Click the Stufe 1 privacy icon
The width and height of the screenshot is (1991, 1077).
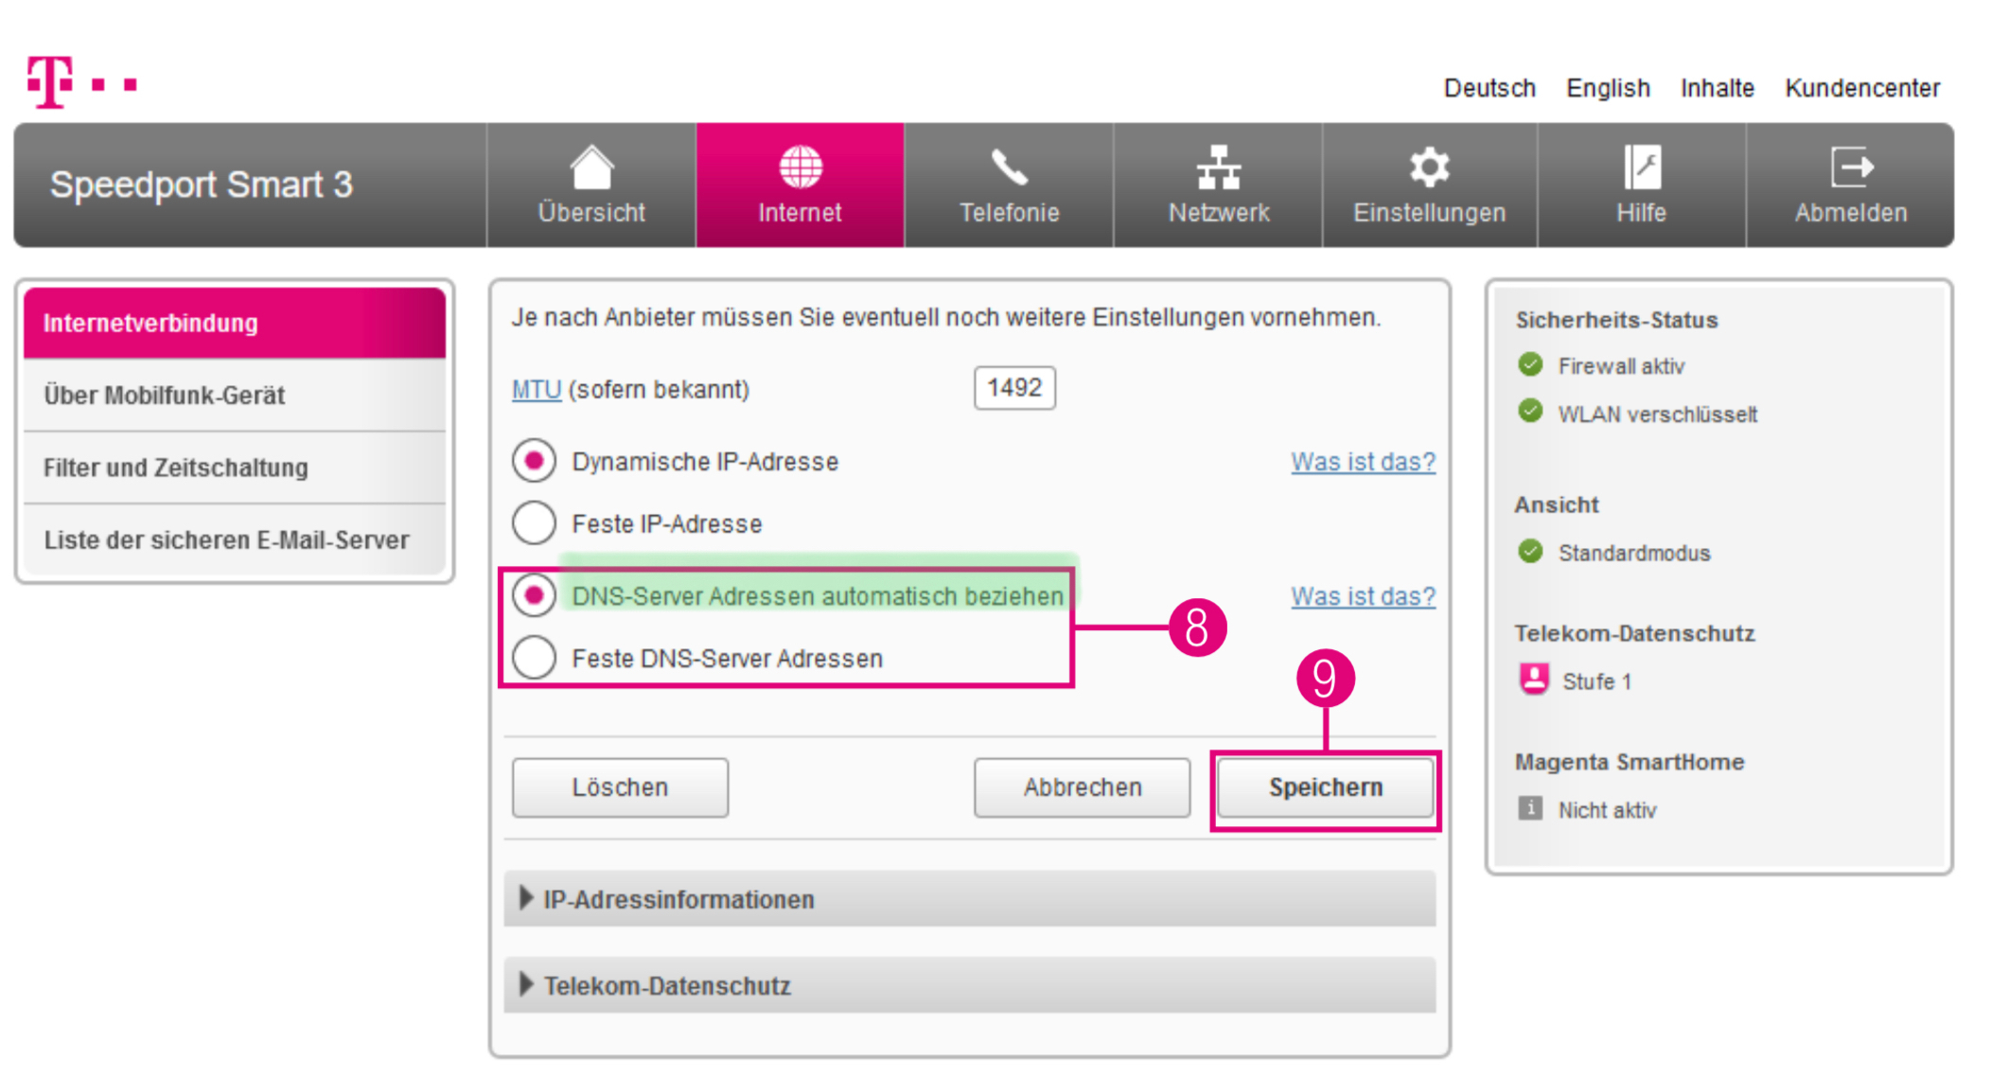1534,679
